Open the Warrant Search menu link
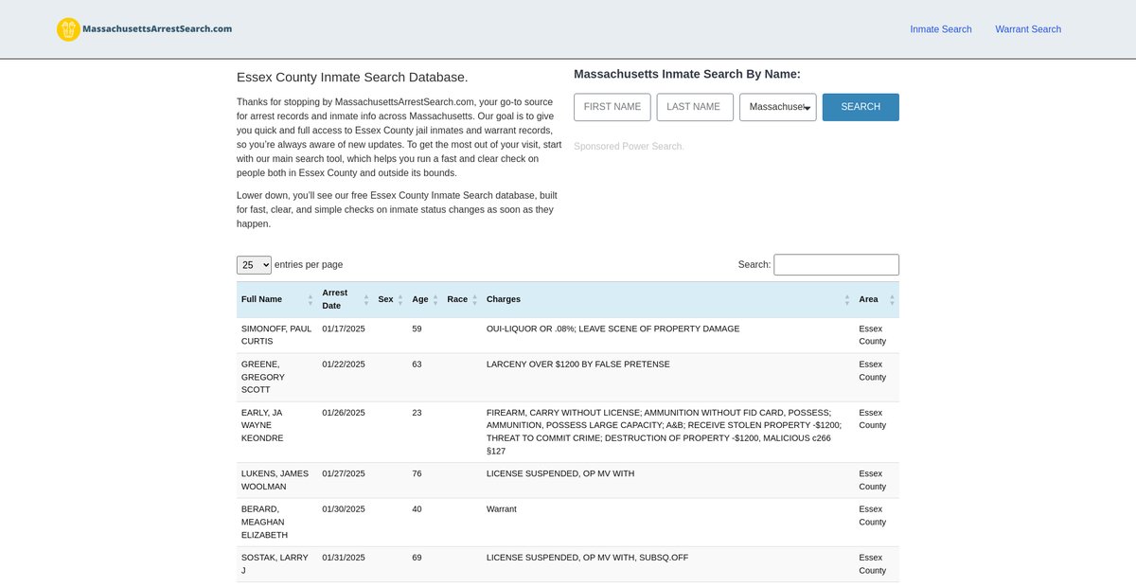 click(1027, 29)
